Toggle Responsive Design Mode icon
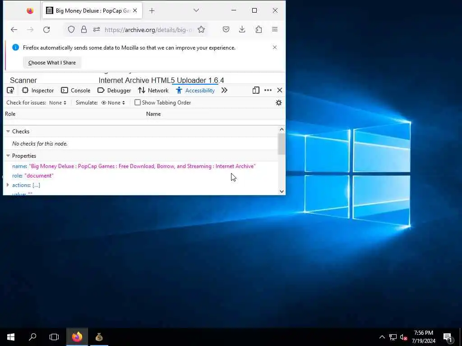Viewport: 462px width, 346px height. pos(256,90)
